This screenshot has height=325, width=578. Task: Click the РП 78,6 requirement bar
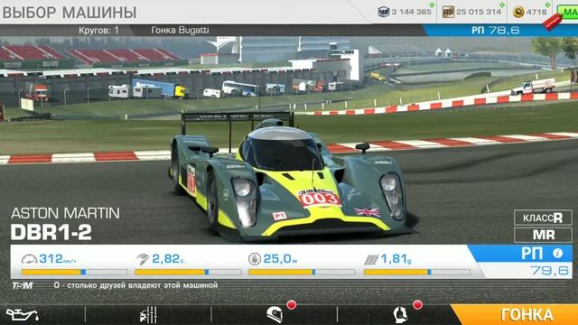click(x=500, y=30)
